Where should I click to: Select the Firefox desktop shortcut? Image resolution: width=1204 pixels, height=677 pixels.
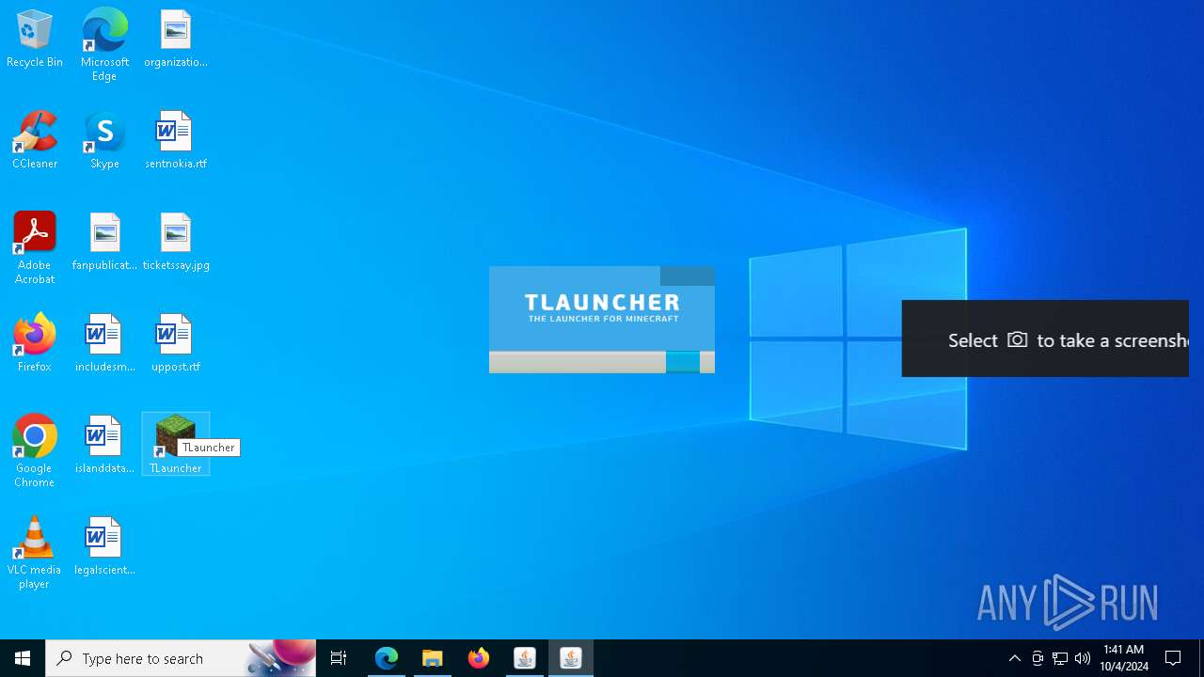35,344
